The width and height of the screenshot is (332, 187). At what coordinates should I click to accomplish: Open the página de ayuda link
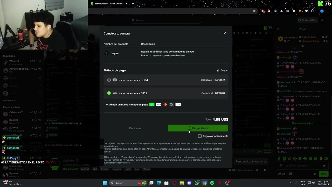[x=180, y=149]
